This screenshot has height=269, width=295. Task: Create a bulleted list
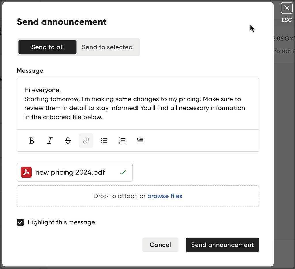pyautogui.click(x=104, y=141)
